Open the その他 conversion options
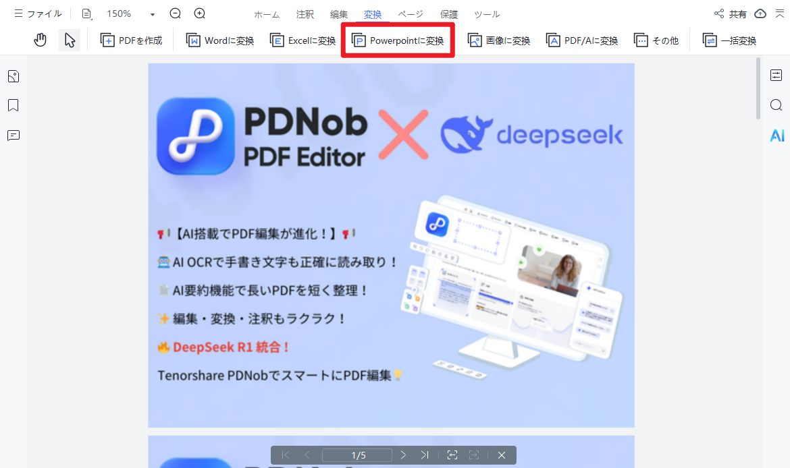This screenshot has width=790, height=468. [656, 40]
